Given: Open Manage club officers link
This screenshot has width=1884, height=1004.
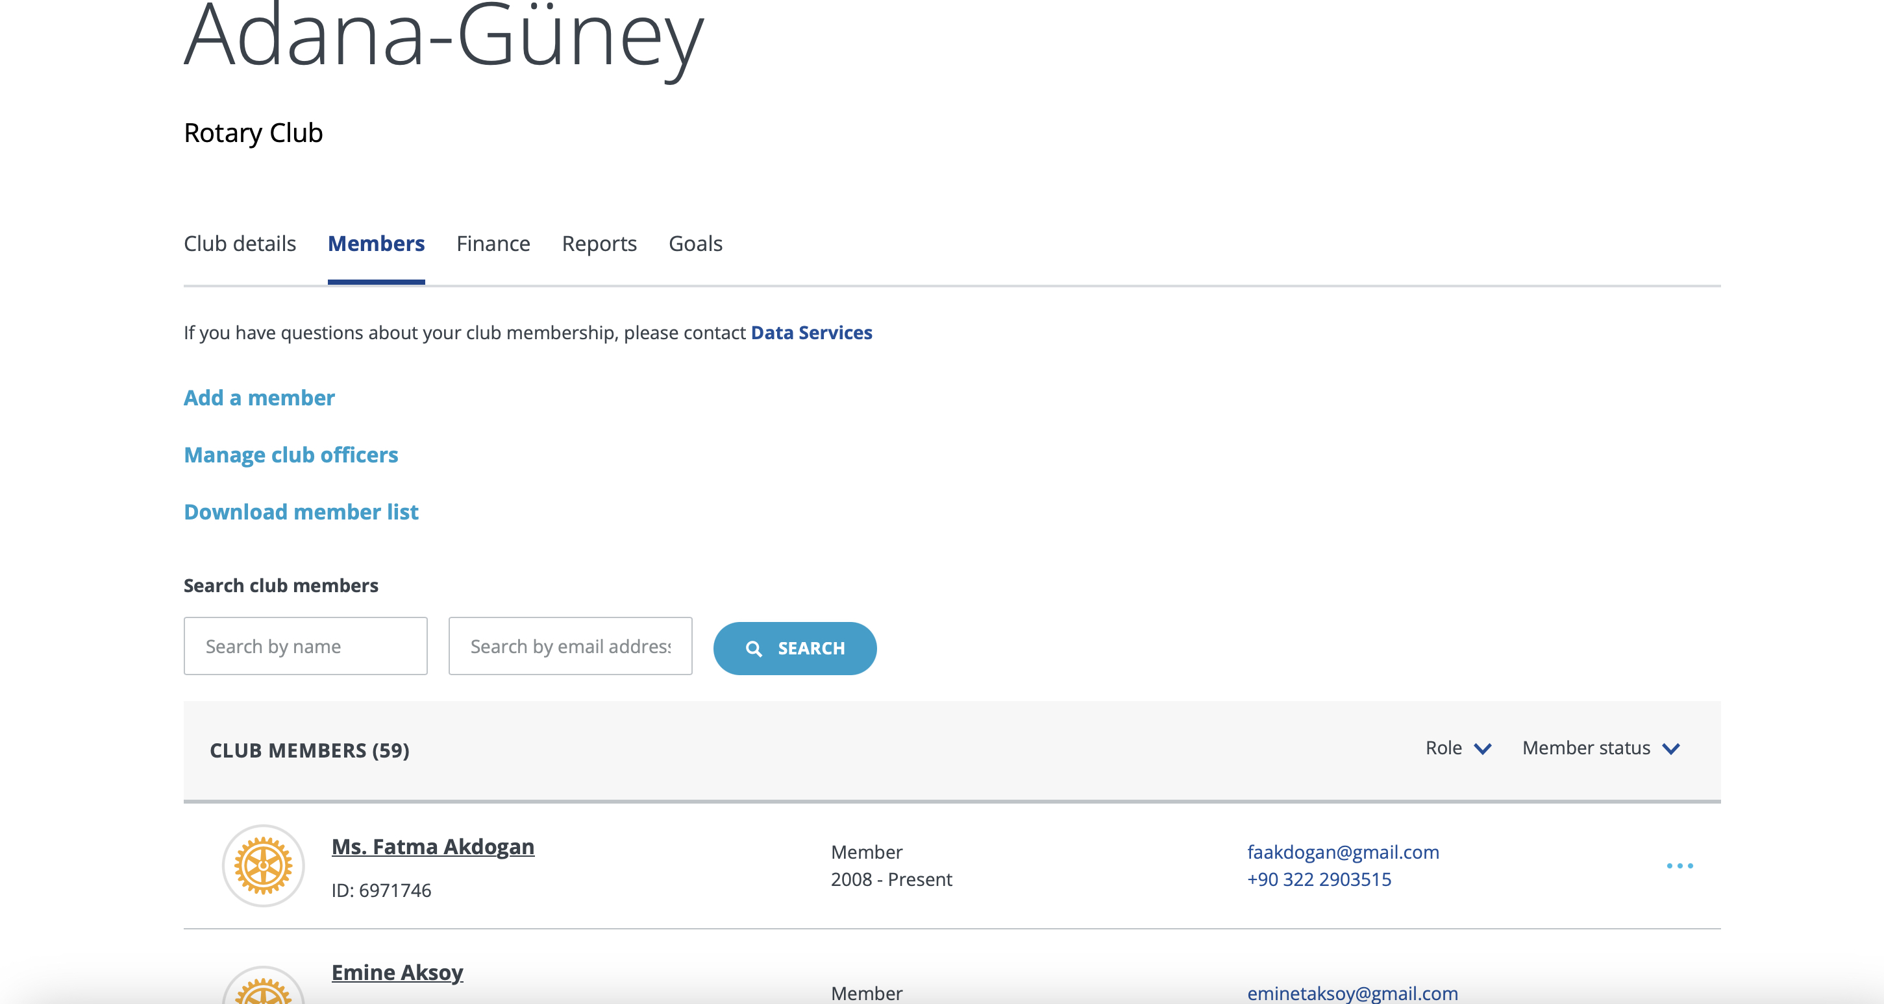Looking at the screenshot, I should click(290, 455).
